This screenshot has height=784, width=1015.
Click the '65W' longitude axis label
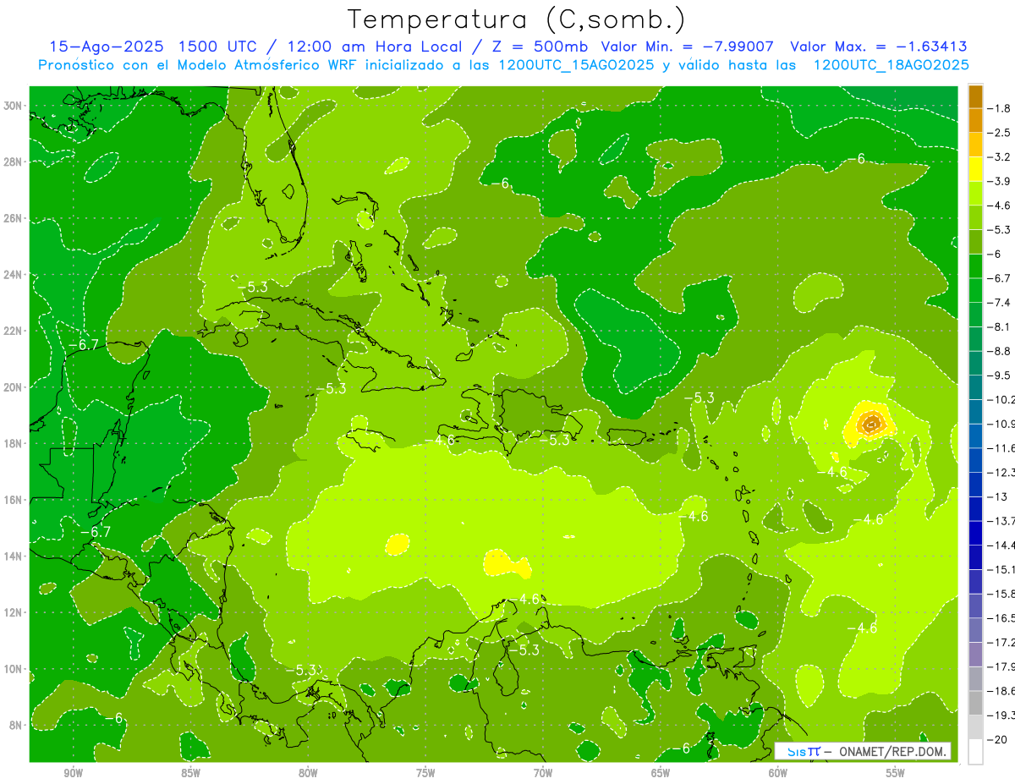661,773
